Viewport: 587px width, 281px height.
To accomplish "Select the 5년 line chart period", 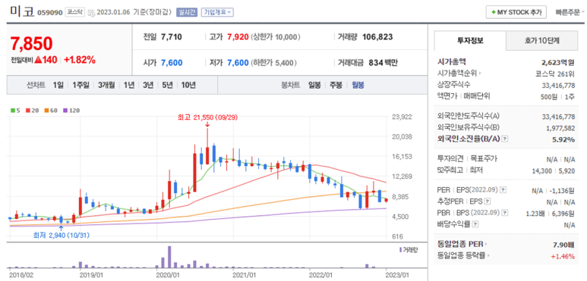I will click(167, 85).
